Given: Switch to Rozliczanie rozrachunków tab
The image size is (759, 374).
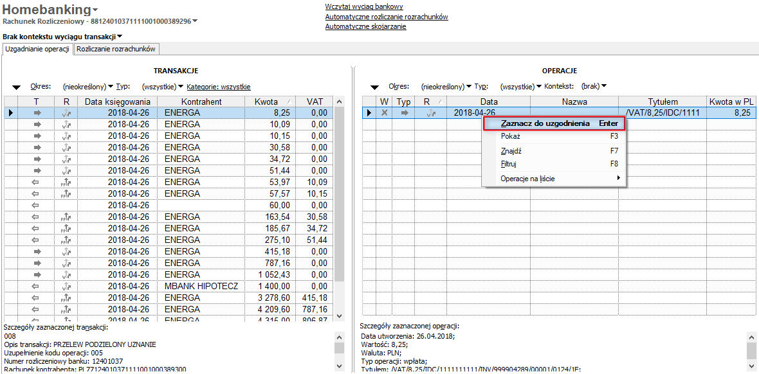Looking at the screenshot, I should click(x=116, y=49).
